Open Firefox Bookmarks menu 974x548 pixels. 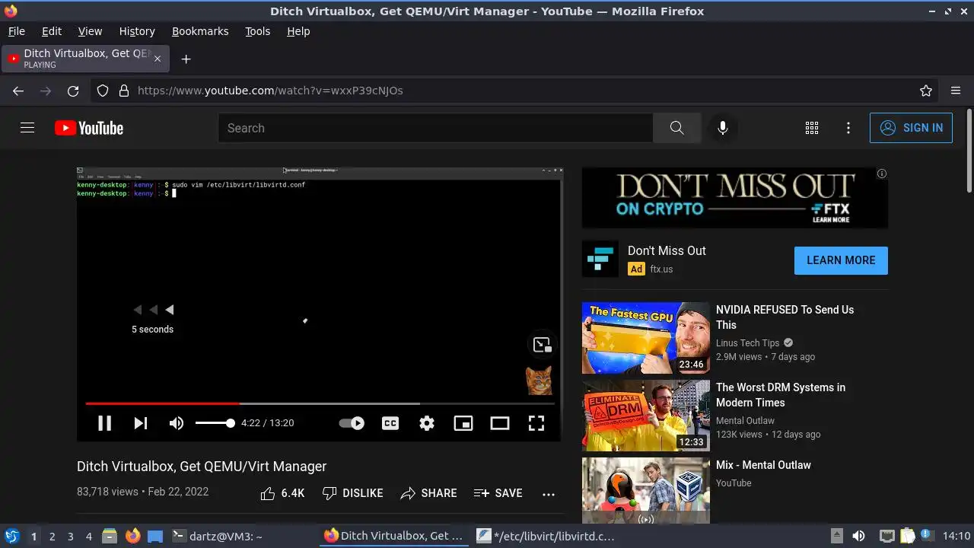pos(200,31)
